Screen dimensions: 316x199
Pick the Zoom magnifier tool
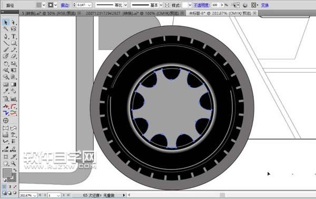[x=13, y=163]
